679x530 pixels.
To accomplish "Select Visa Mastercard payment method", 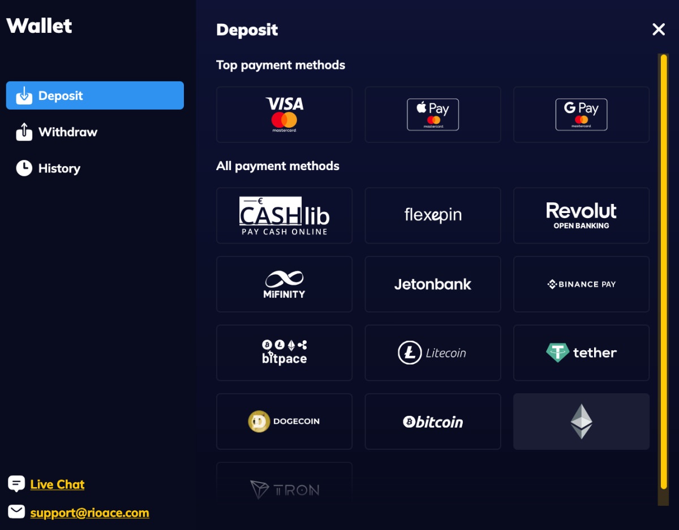I will coord(284,115).
